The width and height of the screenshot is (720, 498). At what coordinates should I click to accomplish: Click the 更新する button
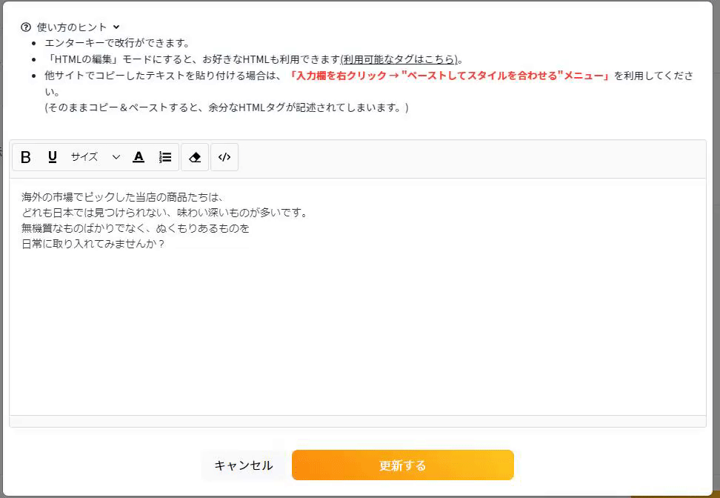[x=403, y=465]
